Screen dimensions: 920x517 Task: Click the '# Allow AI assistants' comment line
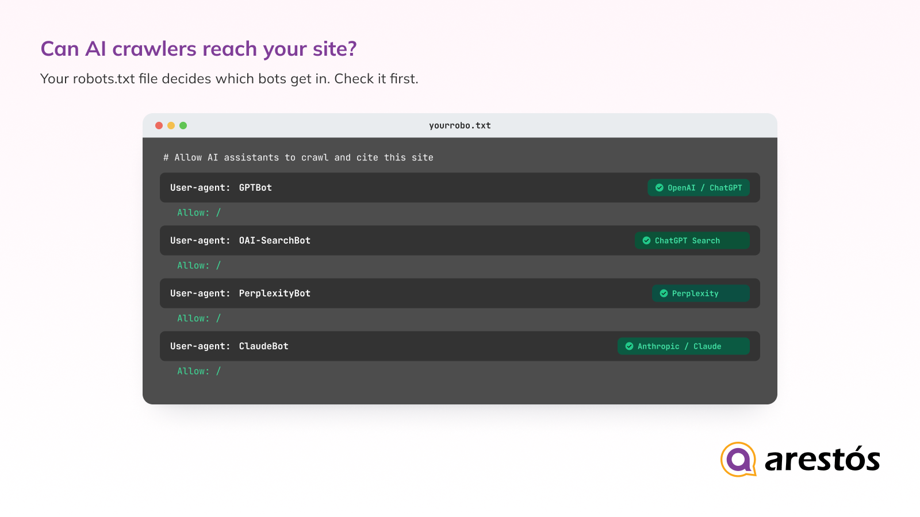298,157
